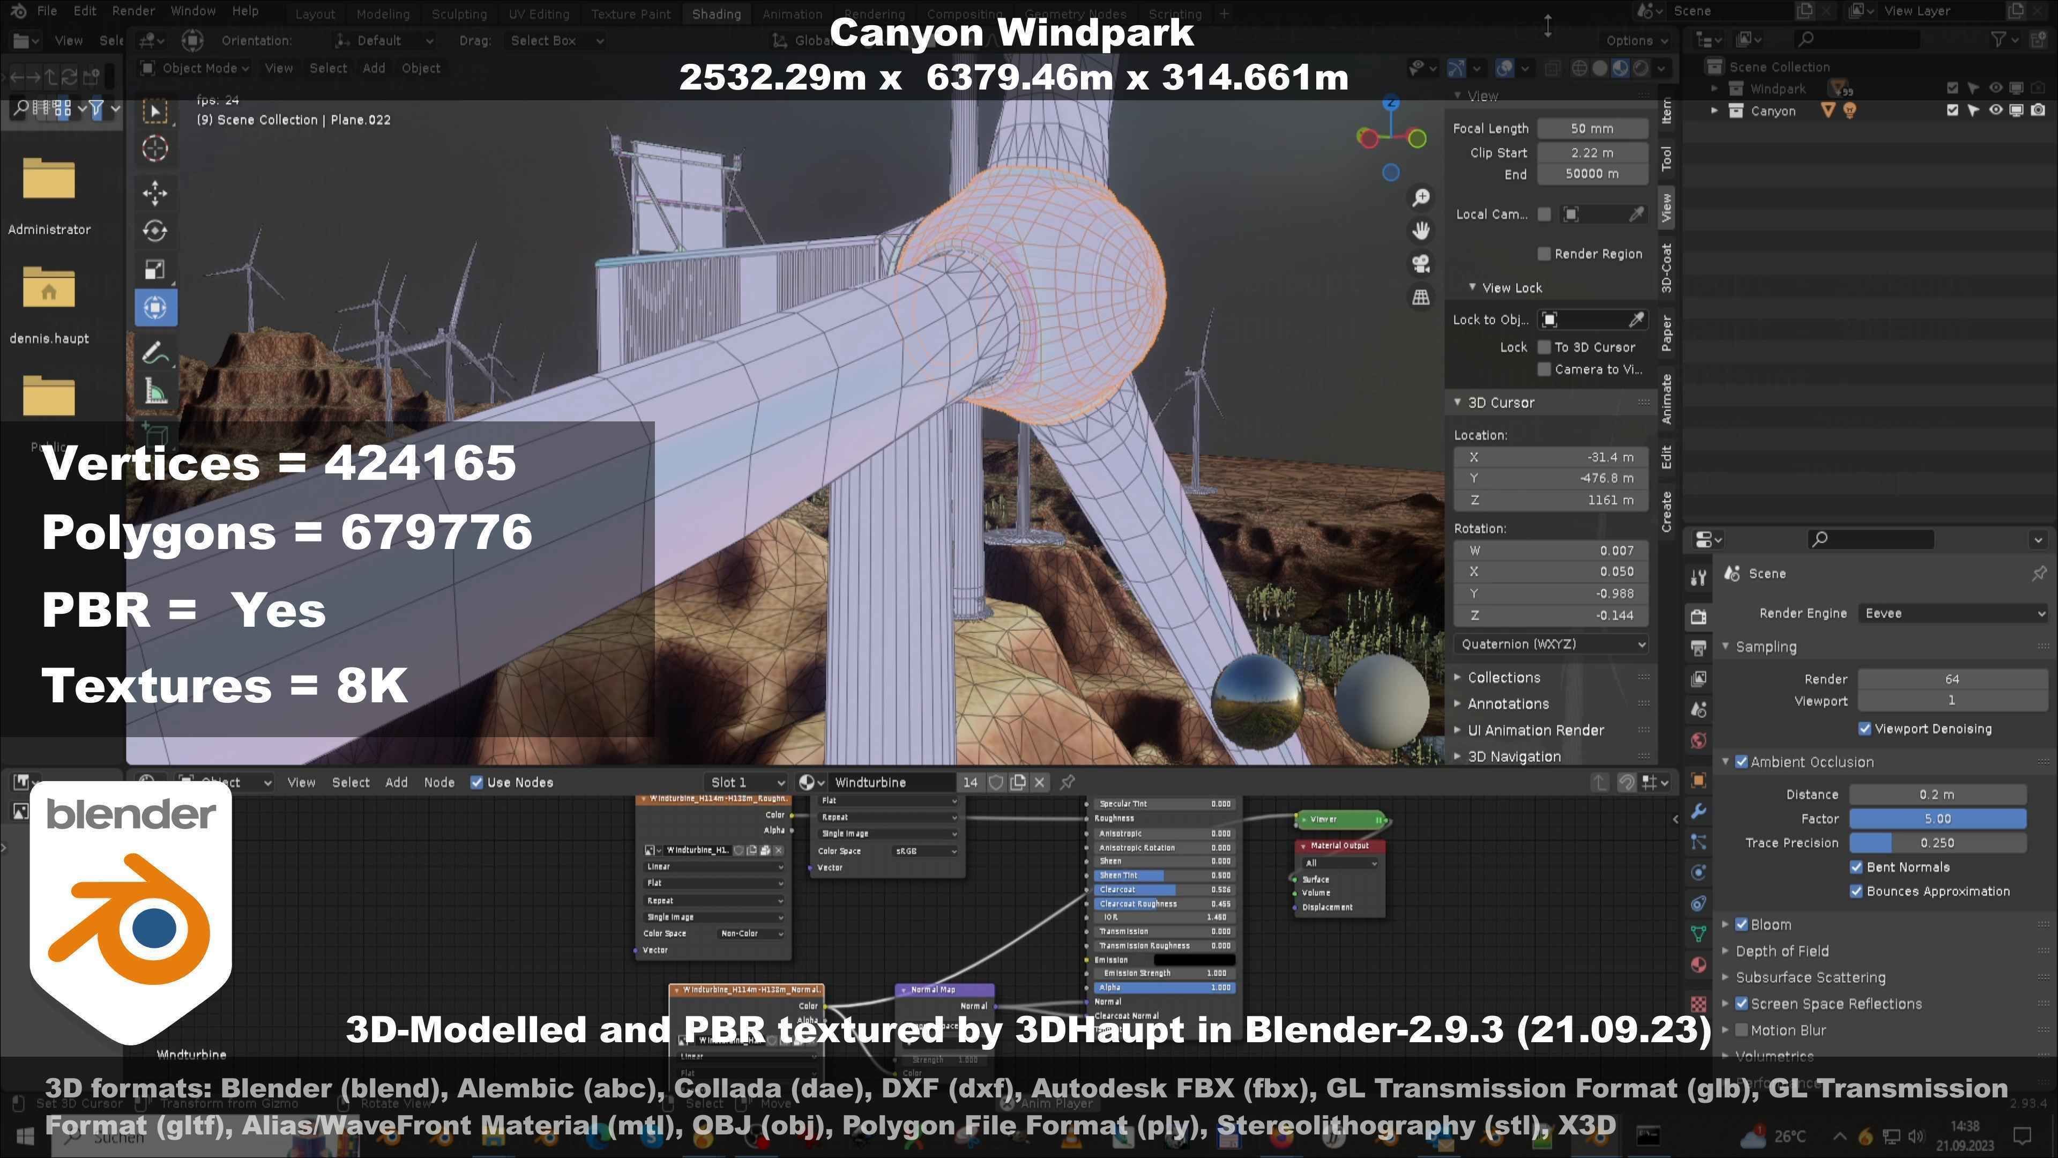Toggle camera view gizmo icon

pos(1420,264)
